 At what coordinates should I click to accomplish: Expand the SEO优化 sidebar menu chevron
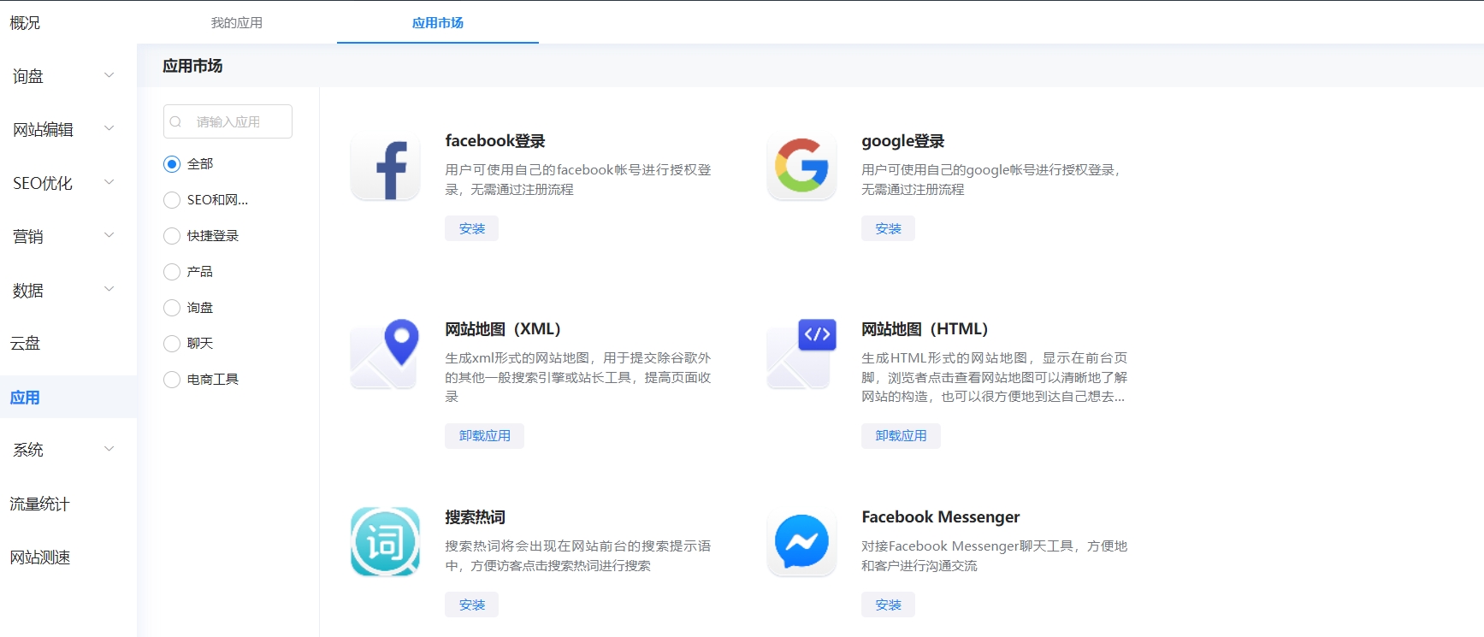tap(109, 182)
